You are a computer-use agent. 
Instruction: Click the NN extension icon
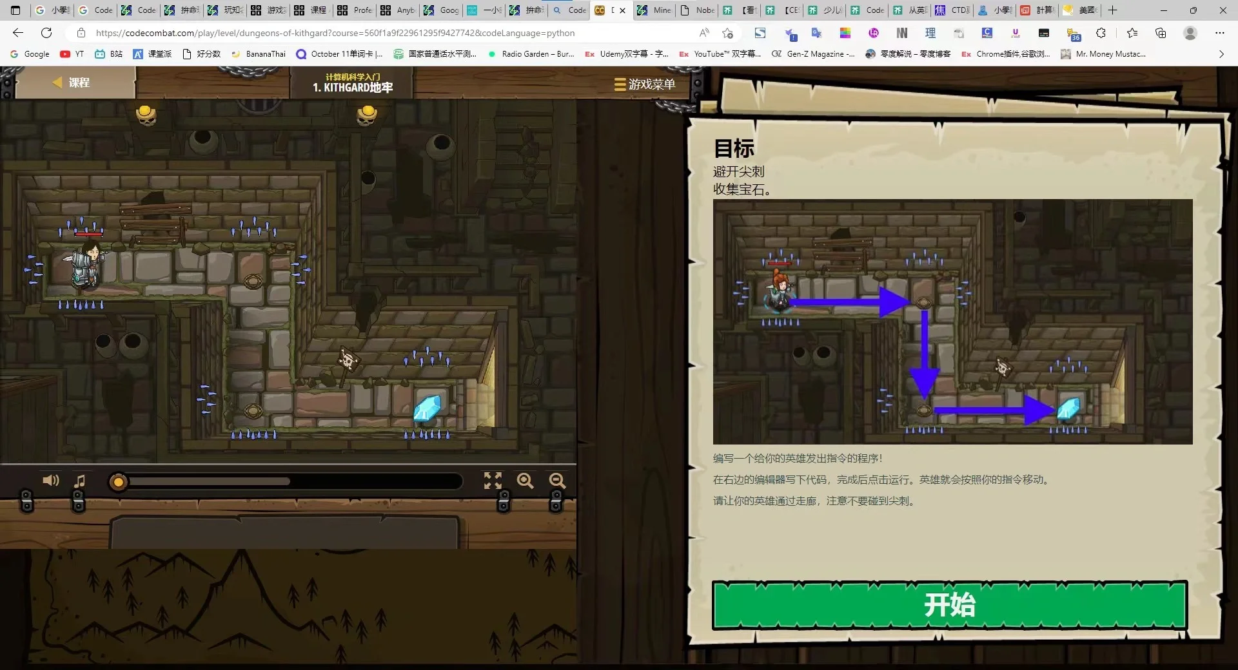pyautogui.click(x=902, y=33)
